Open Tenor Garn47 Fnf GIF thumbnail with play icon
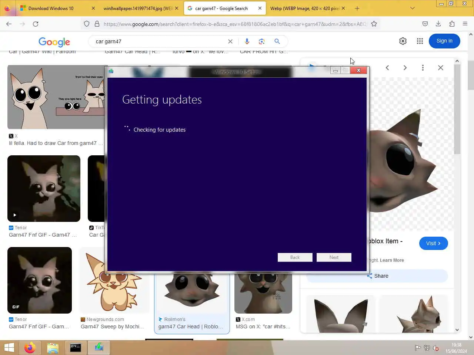Viewport: 474px width, 355px height. (x=44, y=189)
